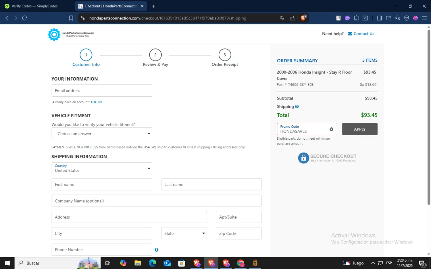Click the Apt/Suite field

coord(238,217)
